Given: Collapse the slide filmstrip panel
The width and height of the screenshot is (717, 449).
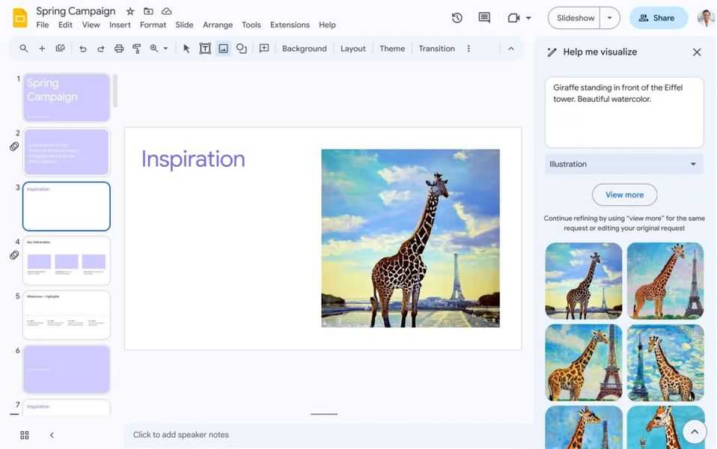Looking at the screenshot, I should point(52,435).
